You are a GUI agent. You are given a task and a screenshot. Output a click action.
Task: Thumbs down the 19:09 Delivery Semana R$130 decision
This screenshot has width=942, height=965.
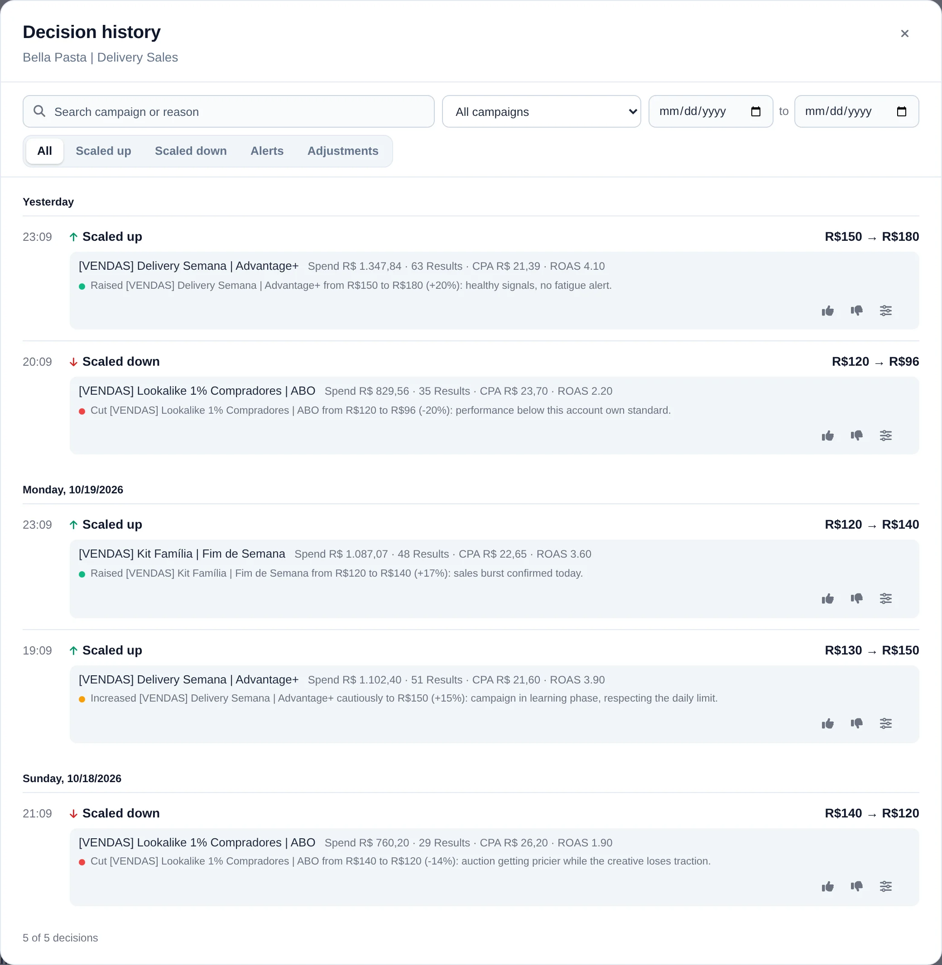point(856,724)
